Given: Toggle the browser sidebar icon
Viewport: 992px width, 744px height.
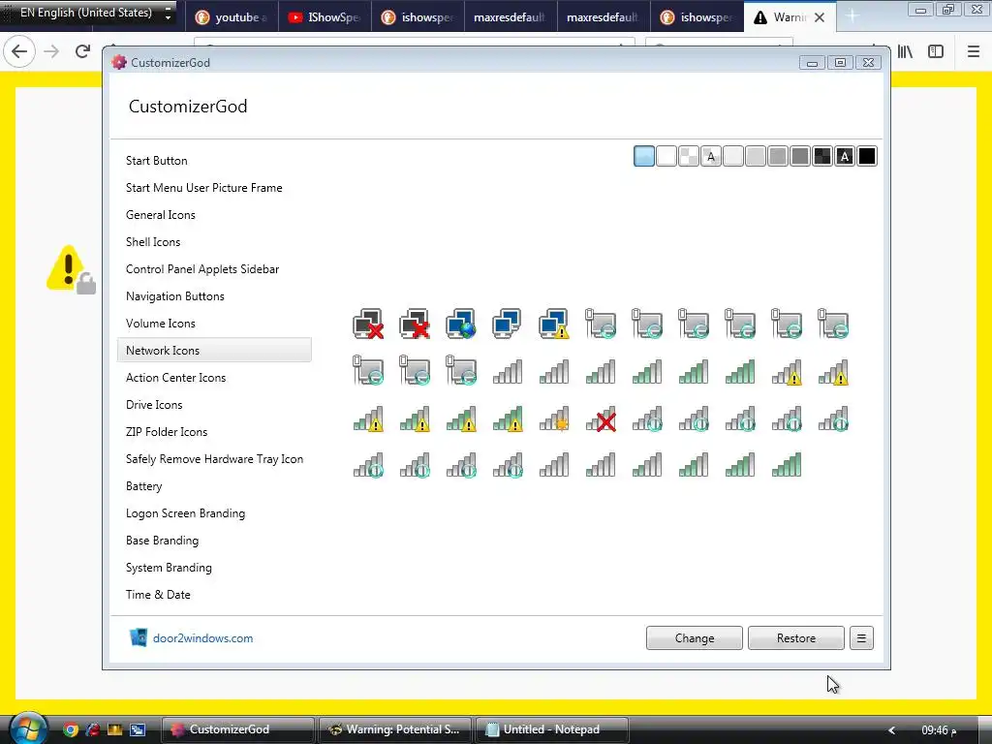Looking at the screenshot, I should pos(936,51).
